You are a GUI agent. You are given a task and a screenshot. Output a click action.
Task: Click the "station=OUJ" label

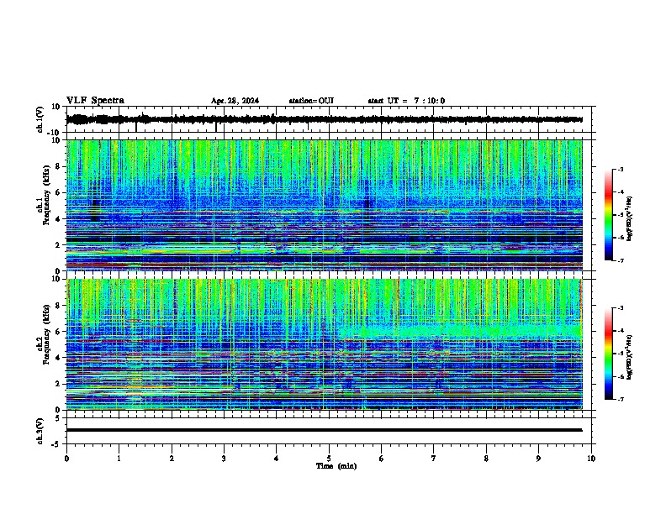311,101
